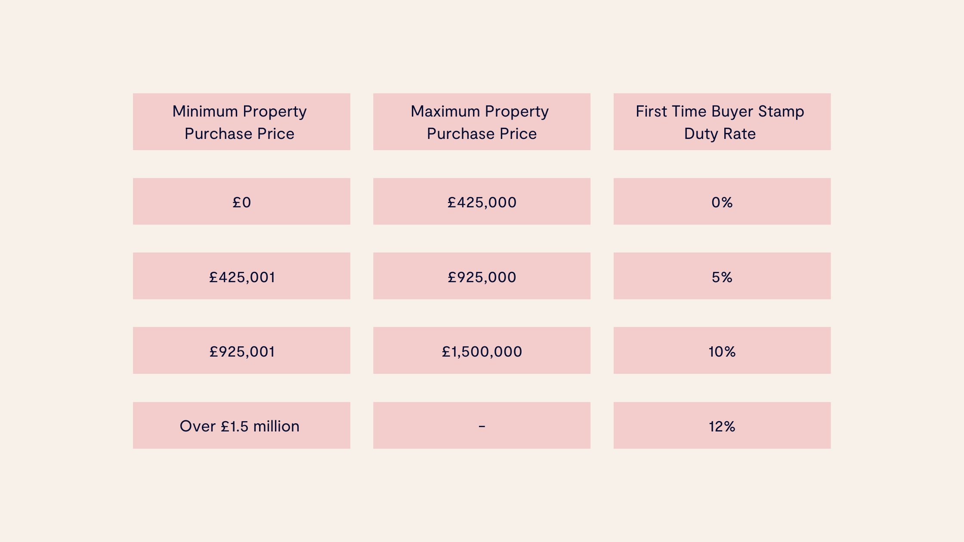The image size is (964, 542).
Task: Select the £425,000 maximum price cell
Action: [482, 202]
